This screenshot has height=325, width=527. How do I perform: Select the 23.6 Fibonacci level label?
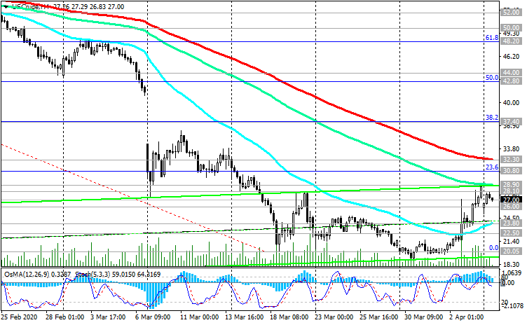[491, 167]
